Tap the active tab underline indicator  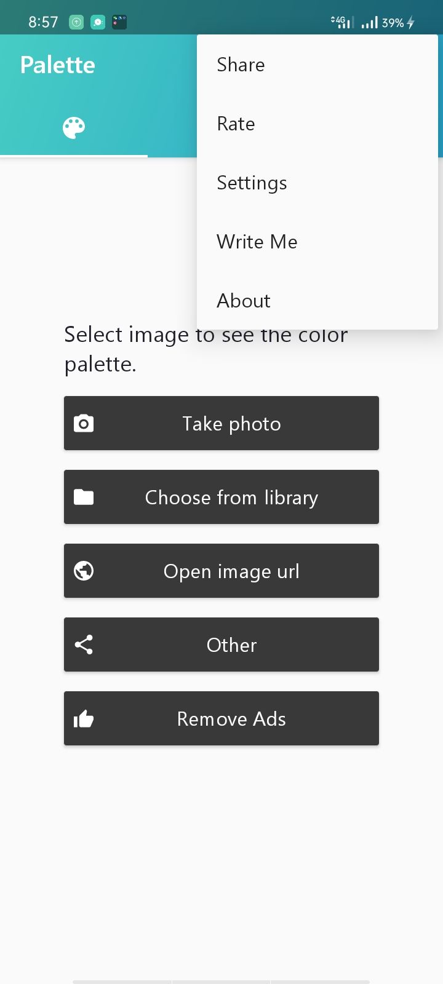click(x=74, y=156)
